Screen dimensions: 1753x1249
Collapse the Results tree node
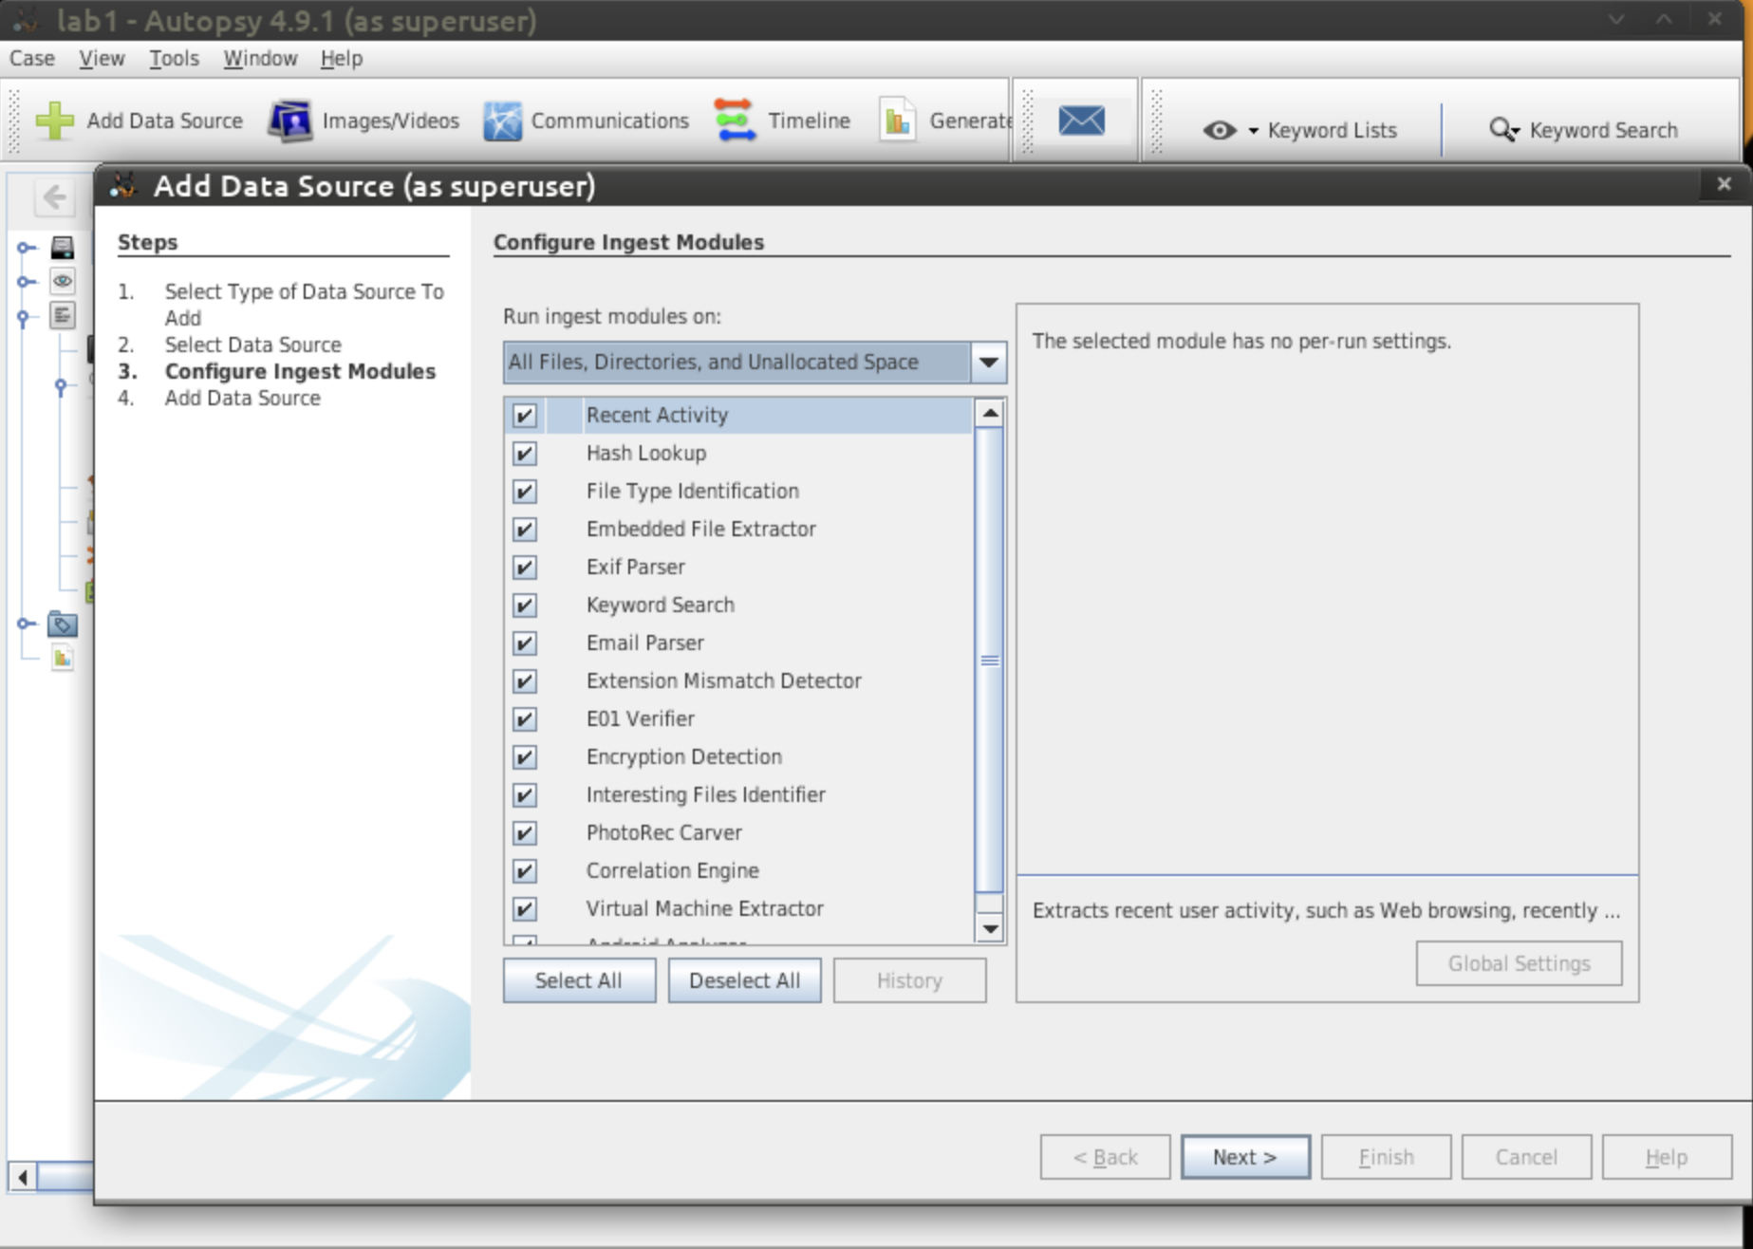(24, 317)
